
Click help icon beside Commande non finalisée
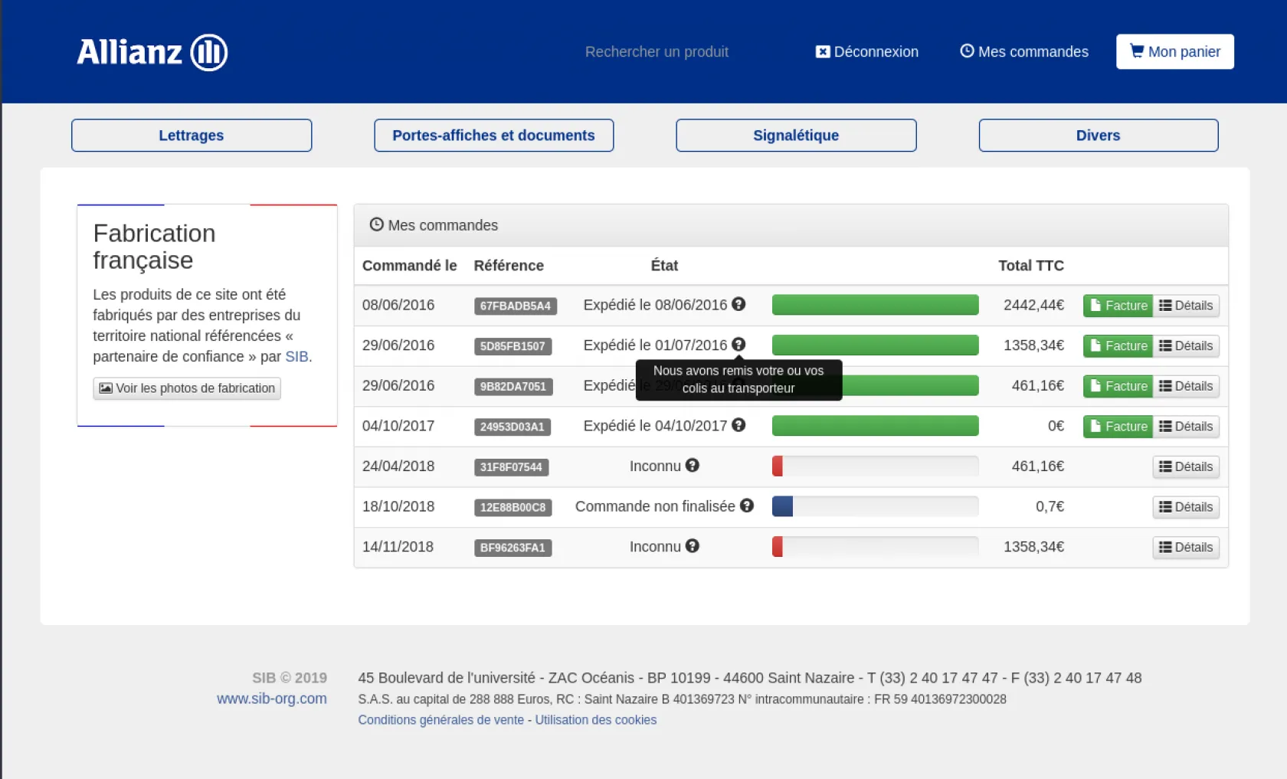click(x=747, y=506)
